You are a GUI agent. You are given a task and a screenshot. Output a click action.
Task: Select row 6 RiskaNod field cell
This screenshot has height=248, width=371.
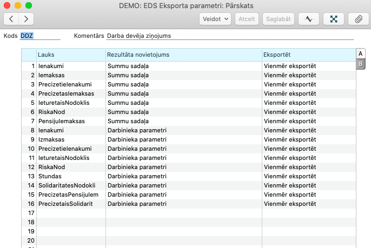click(x=70, y=112)
